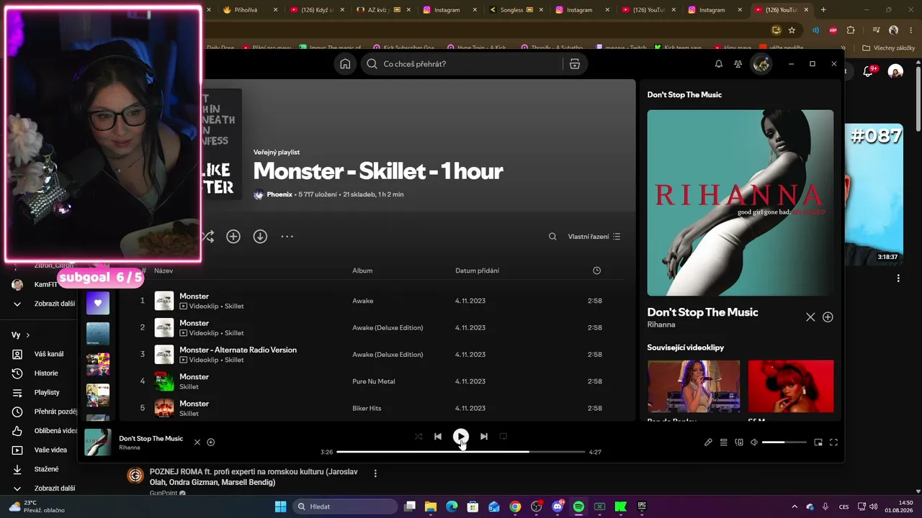922x518 pixels.
Task: Add the song to library in Now Playing panel
Action: 828,317
